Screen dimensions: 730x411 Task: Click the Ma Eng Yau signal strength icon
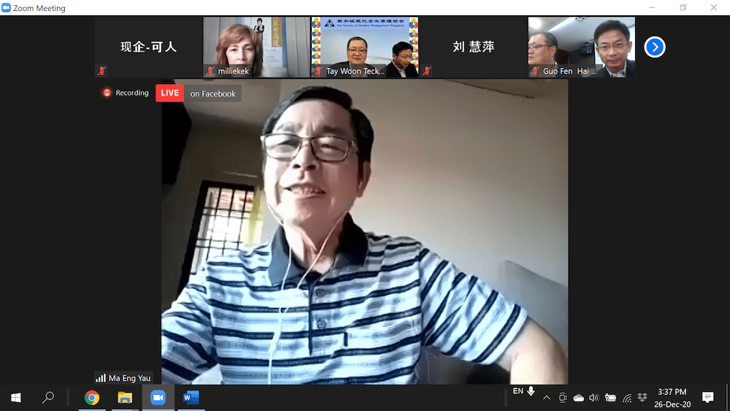[x=101, y=378]
